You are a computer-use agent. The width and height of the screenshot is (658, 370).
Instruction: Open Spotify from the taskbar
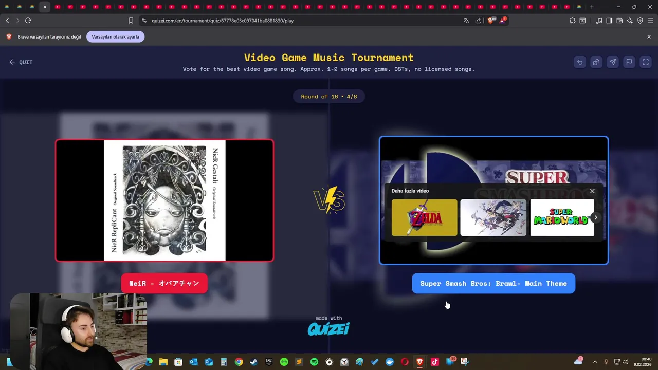point(314,362)
